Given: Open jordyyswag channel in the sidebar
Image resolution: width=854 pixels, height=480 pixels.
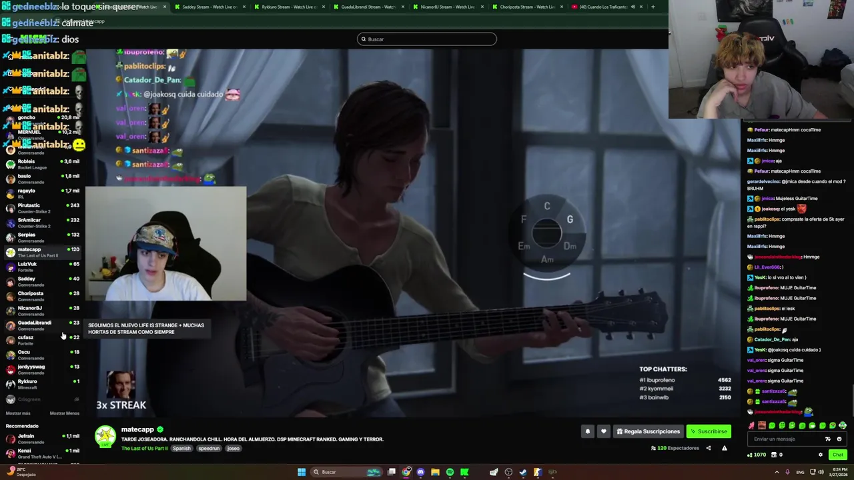Looking at the screenshot, I should point(41,369).
